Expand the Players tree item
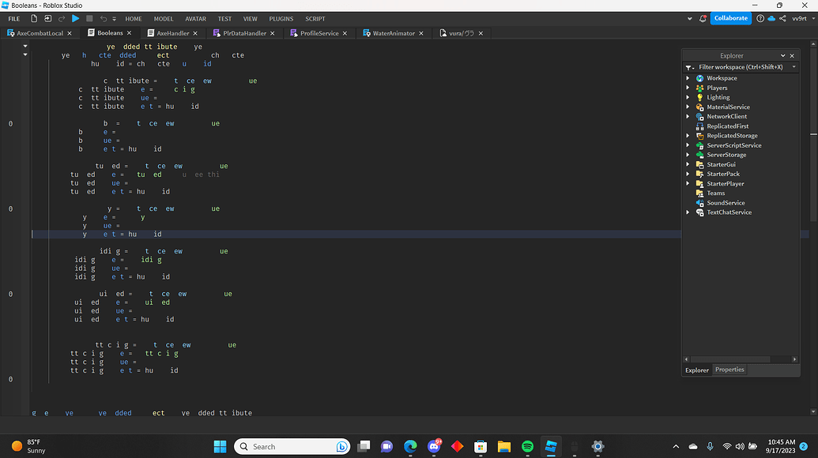The width and height of the screenshot is (818, 458). click(x=688, y=88)
